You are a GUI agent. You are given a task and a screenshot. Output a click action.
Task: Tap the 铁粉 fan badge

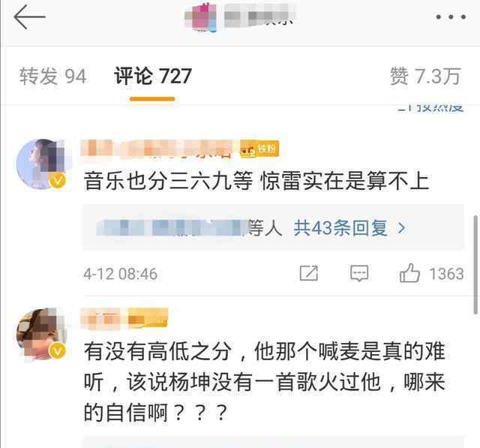[259, 149]
